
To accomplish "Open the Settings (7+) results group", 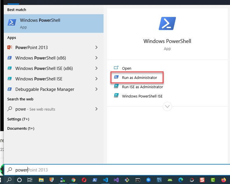I will (x=18, y=119).
